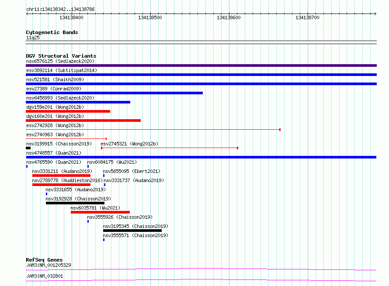The image size is (389, 286).
Task: Click nsv3195345 (Chaisson2019) label
Action: point(135,226)
